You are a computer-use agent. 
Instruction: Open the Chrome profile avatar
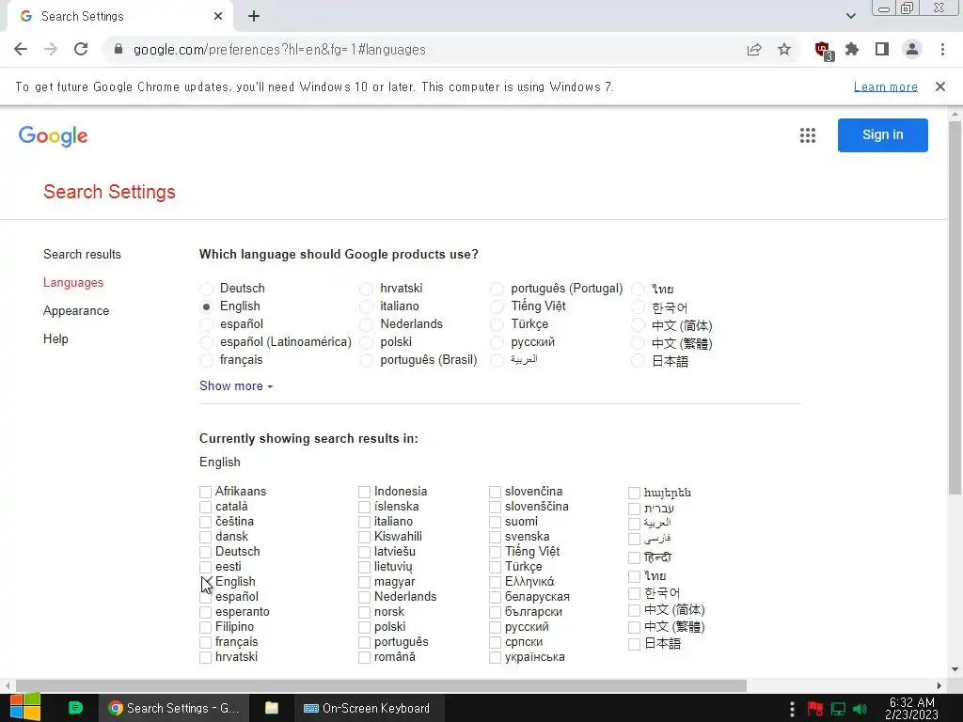[912, 49]
